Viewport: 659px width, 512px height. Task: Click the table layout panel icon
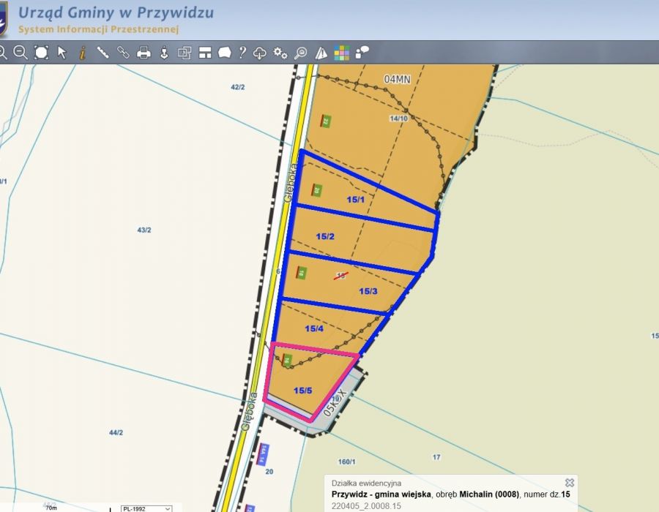click(205, 52)
